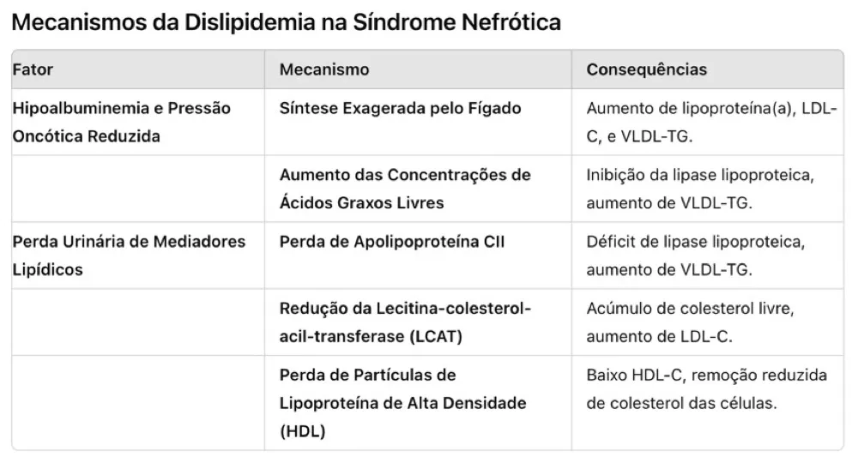Screen dimensions: 858x463
Task: Click Redução da Lecitina-colesterol-acil-transferase cell
Action: pos(405,322)
